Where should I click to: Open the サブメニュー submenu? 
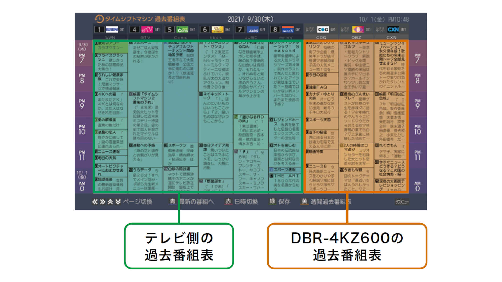(x=403, y=202)
